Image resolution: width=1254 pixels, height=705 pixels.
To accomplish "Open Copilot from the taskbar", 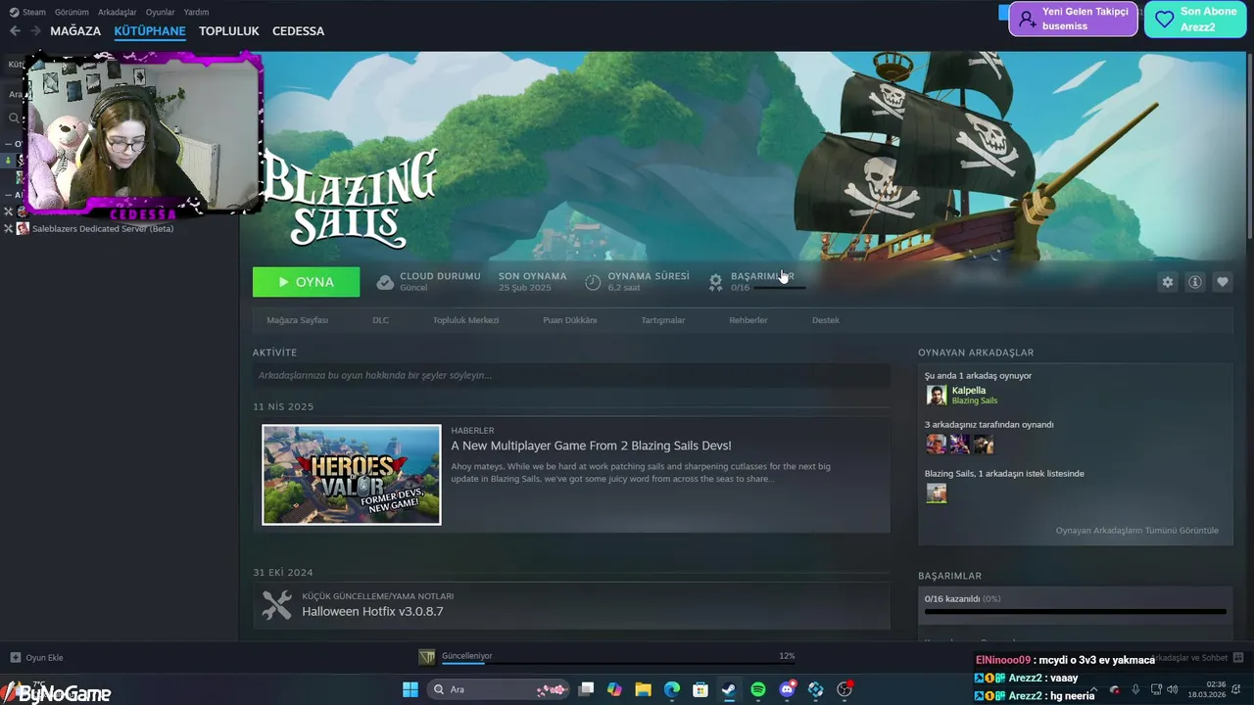I will [x=614, y=689].
